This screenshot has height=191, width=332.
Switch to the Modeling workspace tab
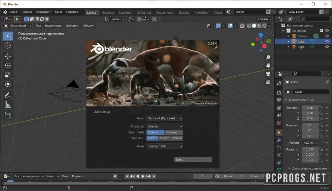107,12
